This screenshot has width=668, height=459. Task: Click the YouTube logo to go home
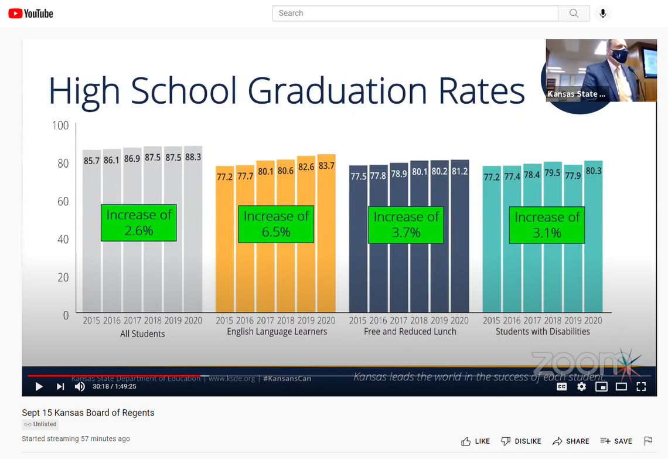(30, 13)
